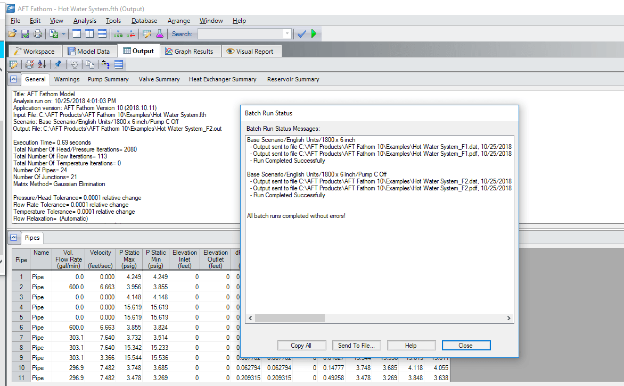Expand the Search box dropdown
Screen dimensions: 624x386
click(x=287, y=34)
